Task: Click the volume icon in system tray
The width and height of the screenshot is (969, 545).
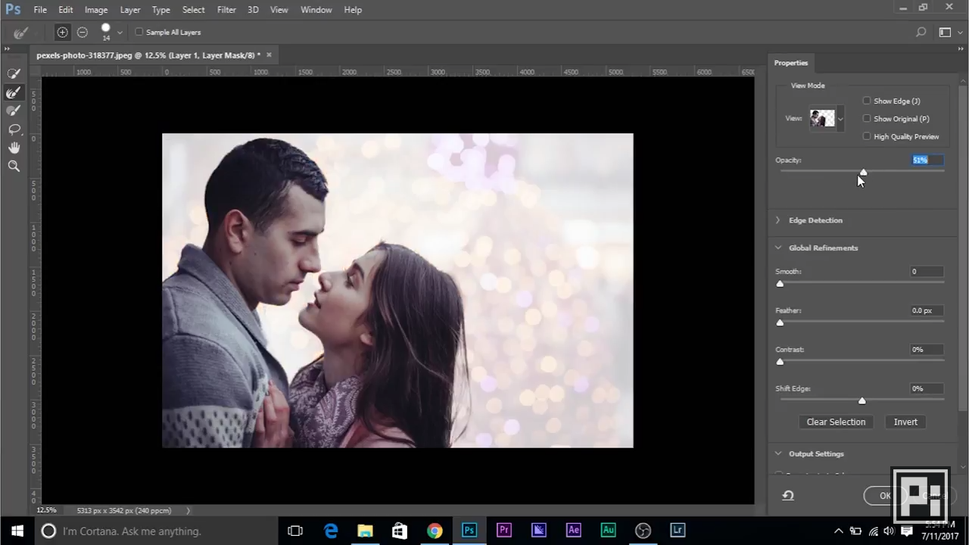Action: pos(890,531)
